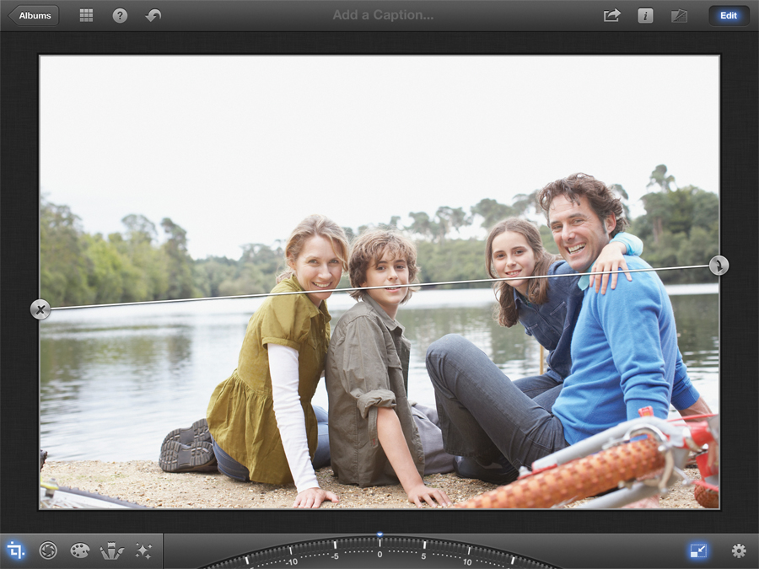Show photo info panel
Image resolution: width=759 pixels, height=569 pixels.
click(x=645, y=15)
